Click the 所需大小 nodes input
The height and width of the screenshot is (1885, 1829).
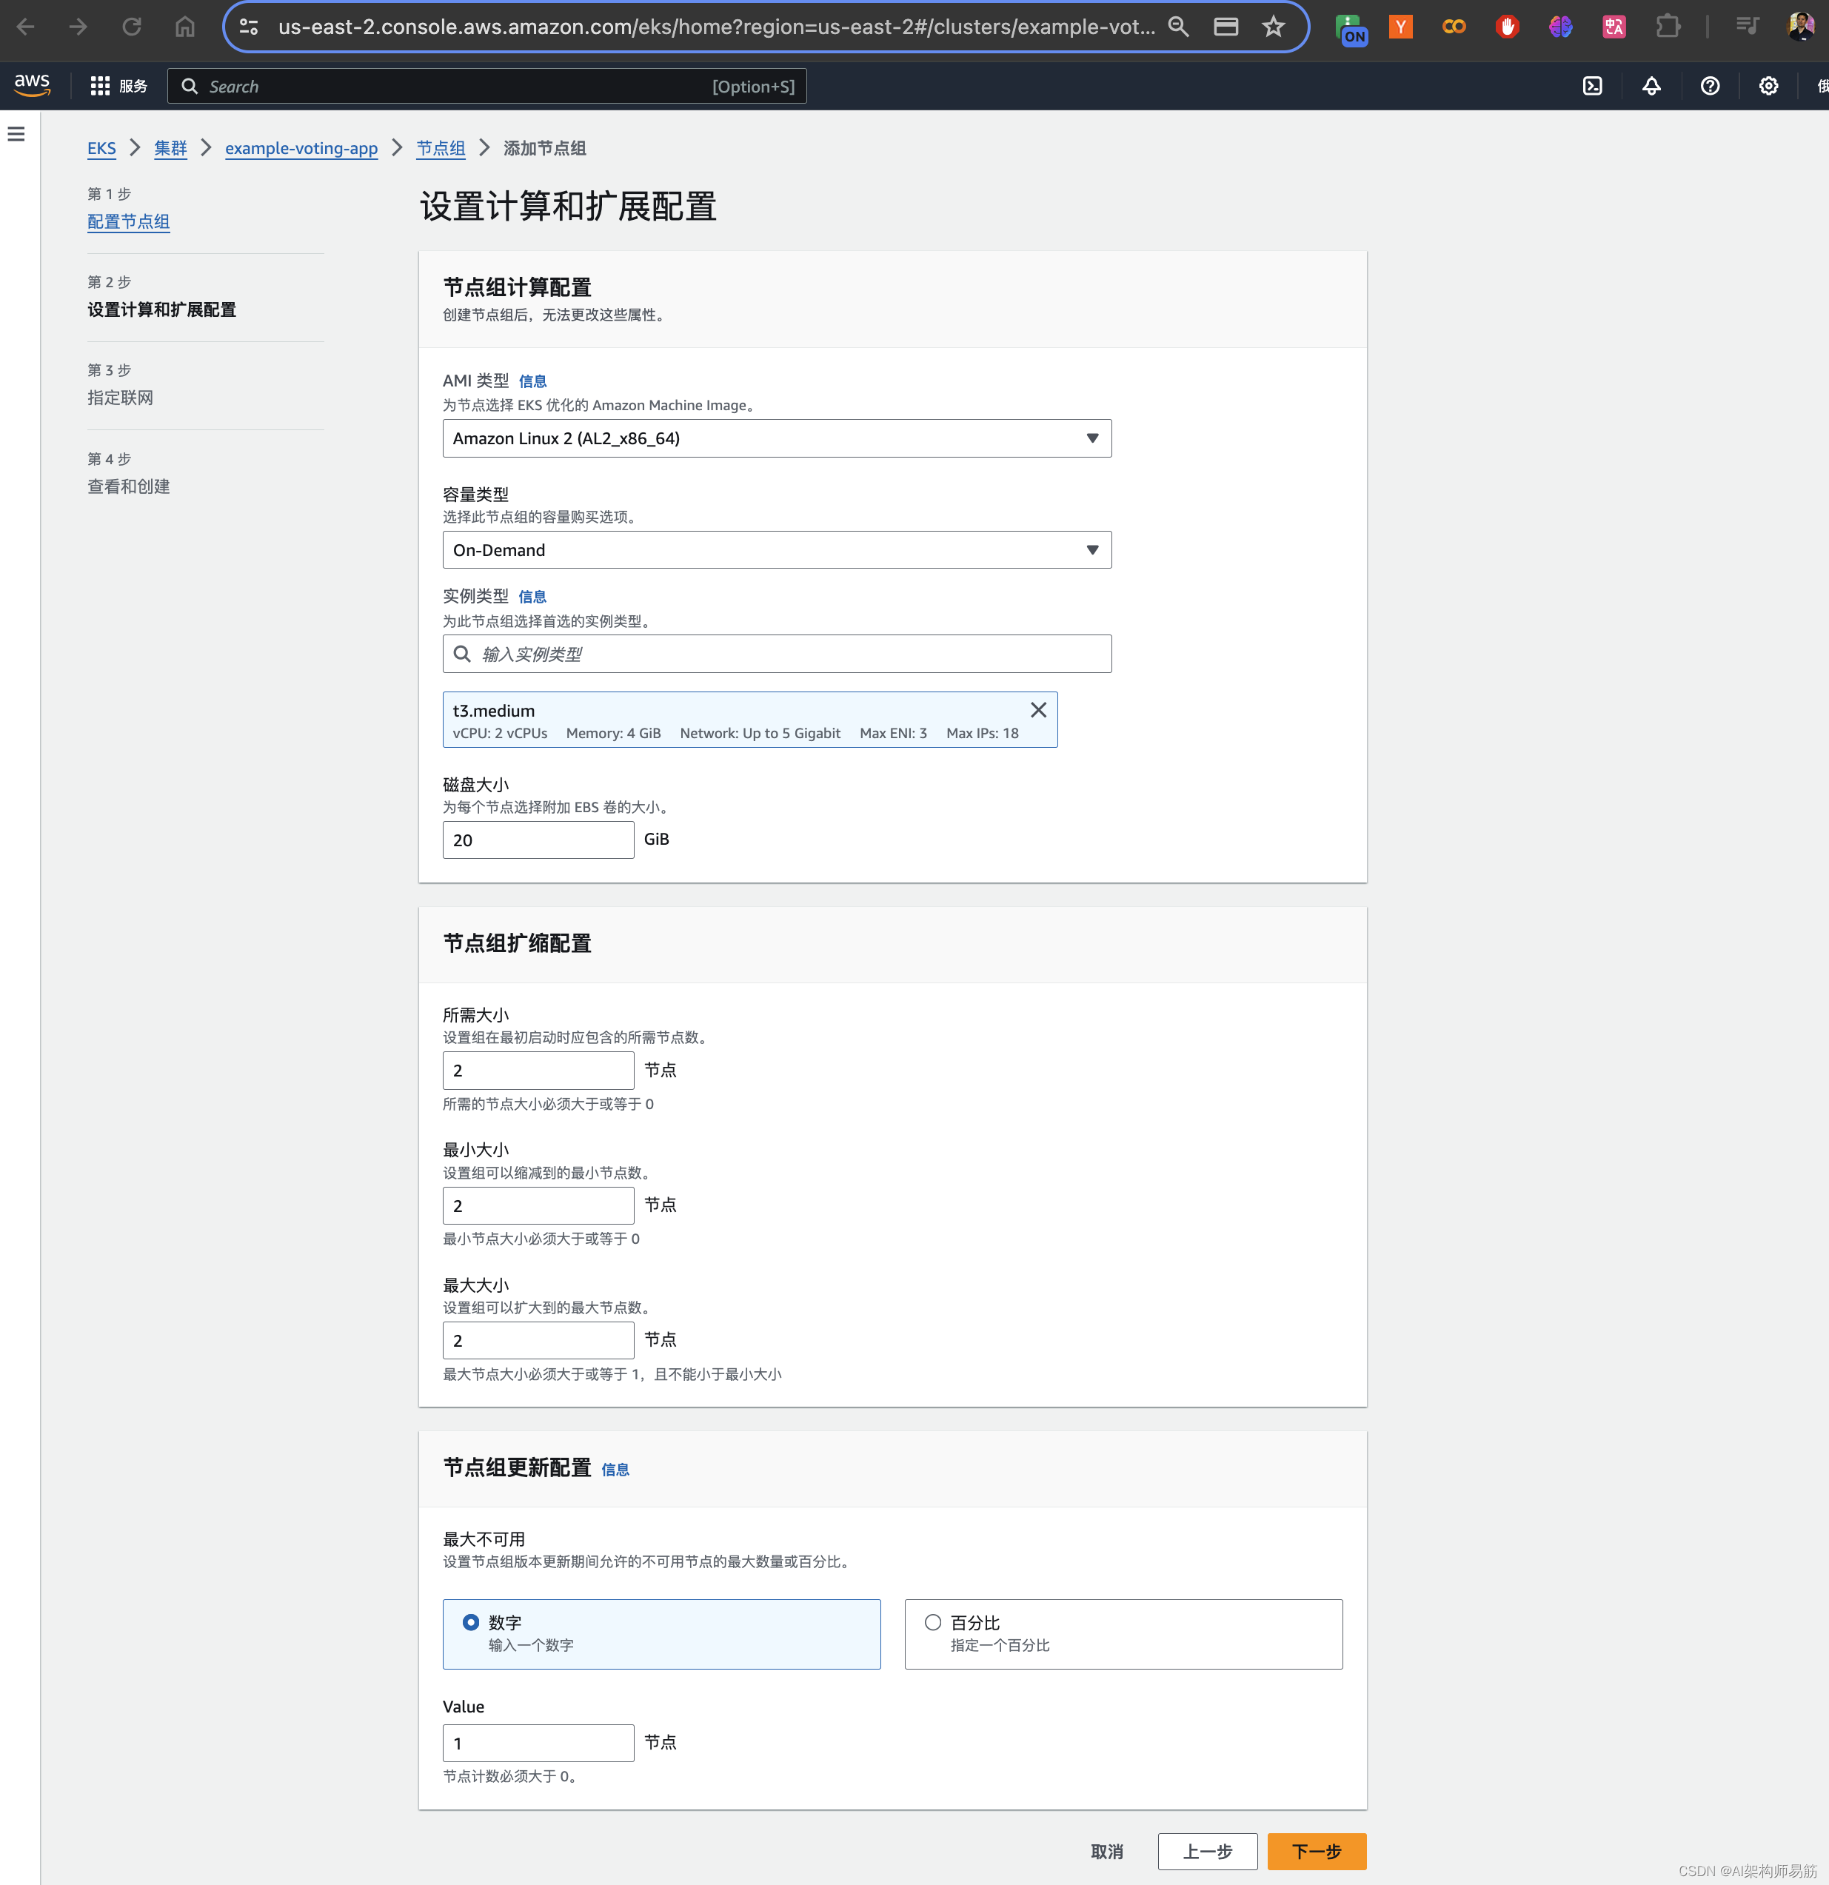pyautogui.click(x=538, y=1071)
